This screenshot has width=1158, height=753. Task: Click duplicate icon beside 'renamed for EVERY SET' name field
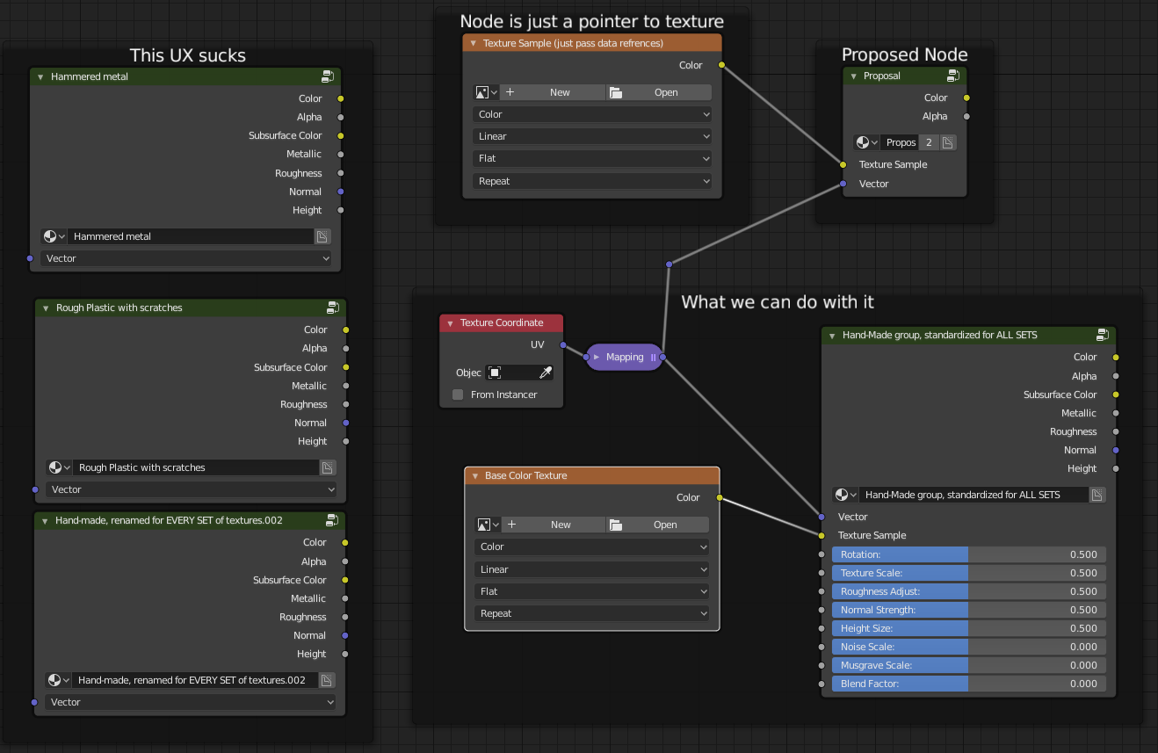pyautogui.click(x=327, y=680)
